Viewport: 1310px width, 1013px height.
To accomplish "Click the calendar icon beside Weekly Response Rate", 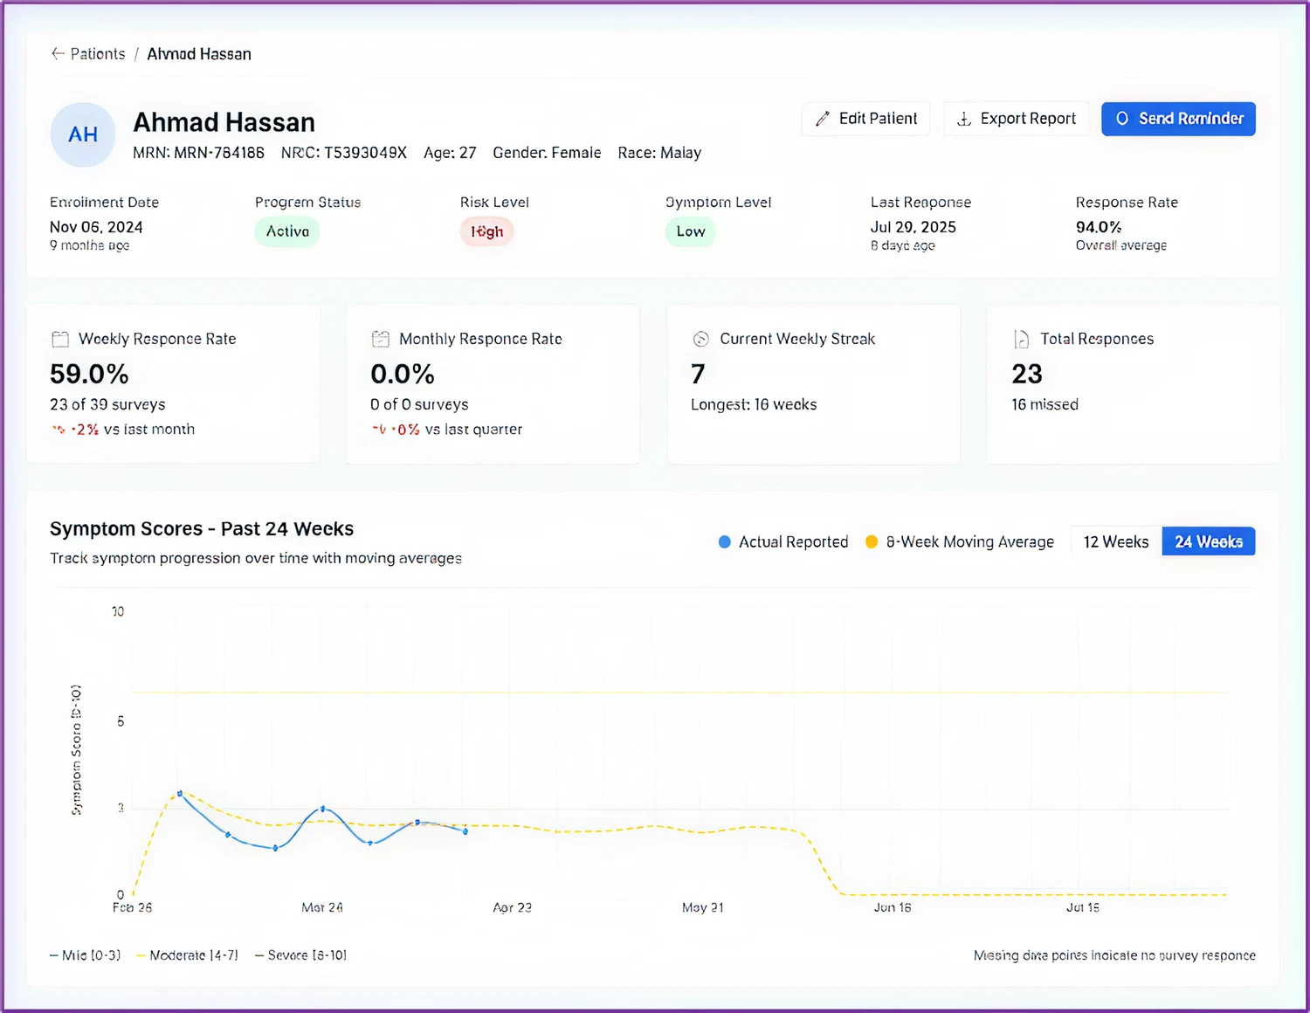I will pos(60,339).
